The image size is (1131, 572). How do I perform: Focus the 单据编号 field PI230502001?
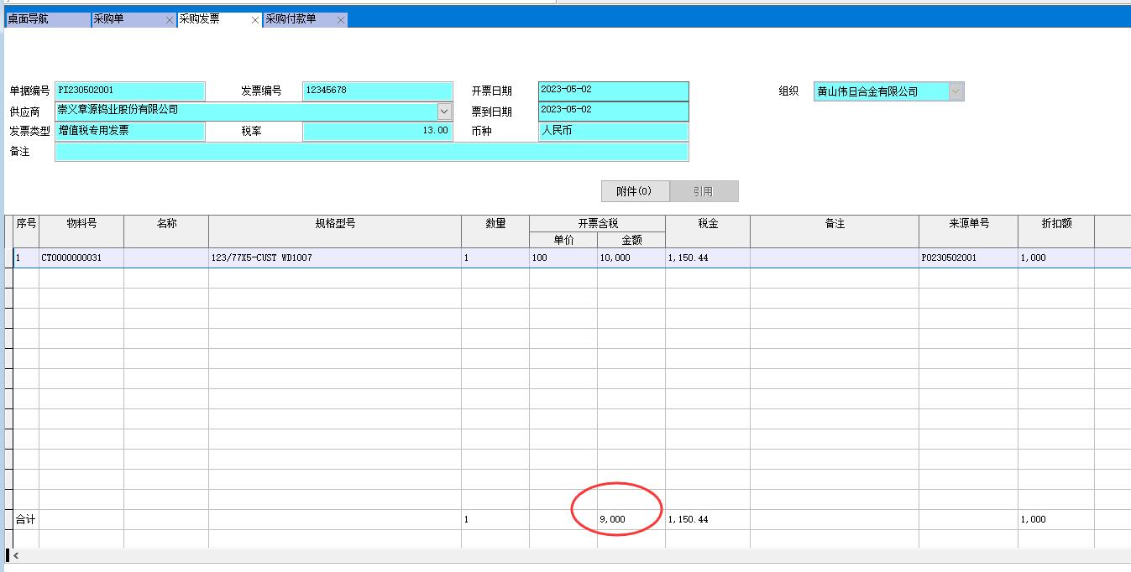(x=129, y=91)
